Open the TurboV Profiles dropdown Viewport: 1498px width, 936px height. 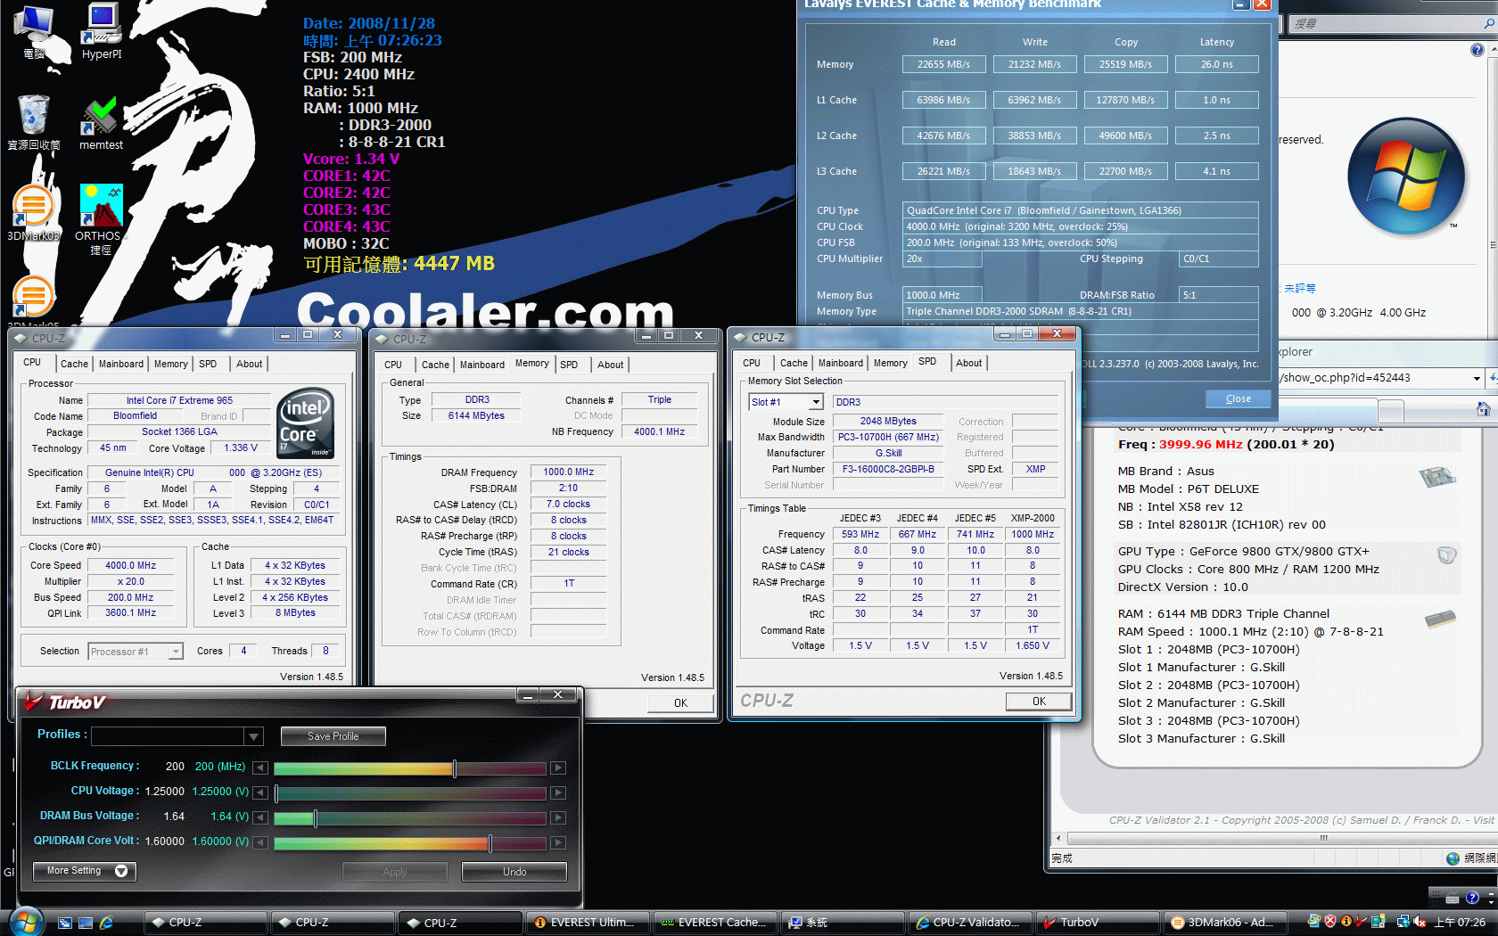[x=254, y=736]
